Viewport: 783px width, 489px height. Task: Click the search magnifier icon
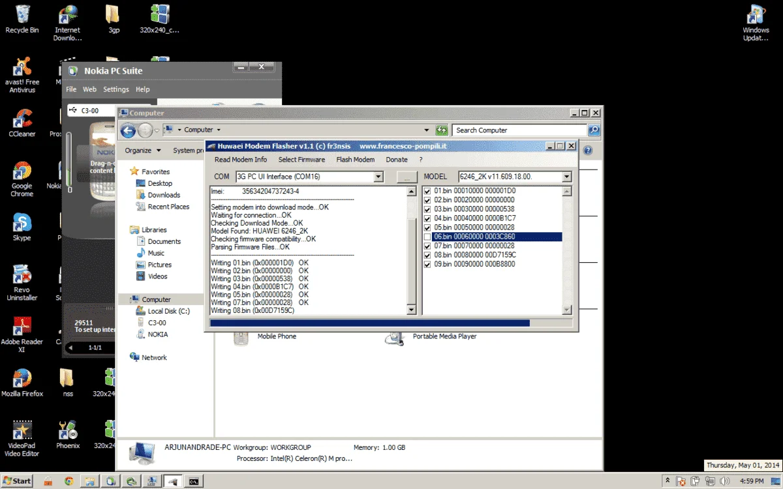594,130
